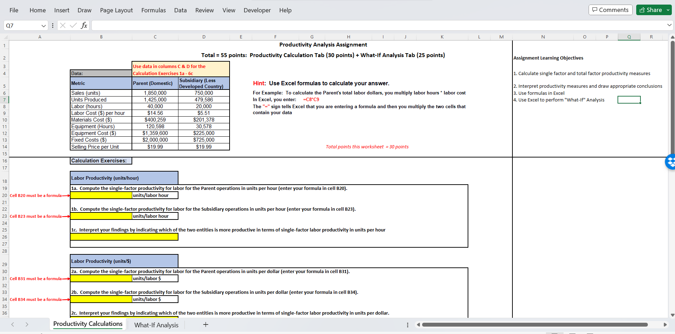Expand the formula bar with the chevron
This screenshot has height=334, width=675.
tap(669, 25)
